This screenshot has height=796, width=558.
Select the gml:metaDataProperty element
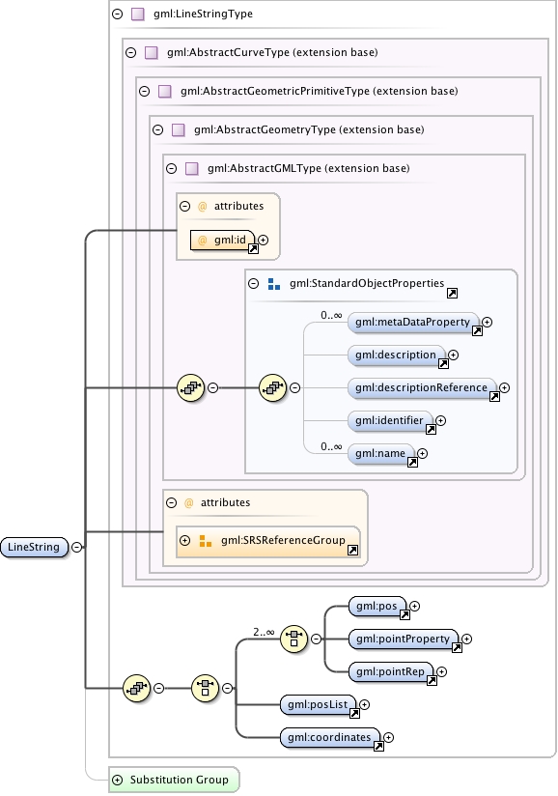click(413, 323)
